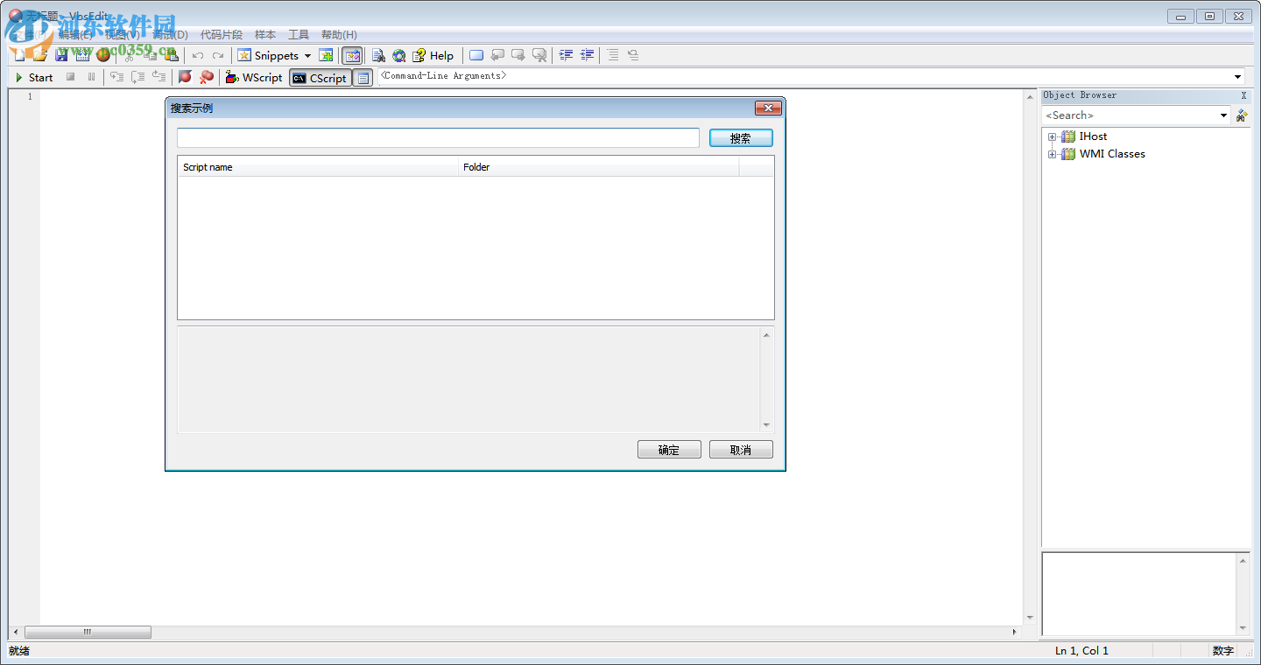Click the 确定 button
Viewport: 1261px width, 665px height.
click(669, 450)
